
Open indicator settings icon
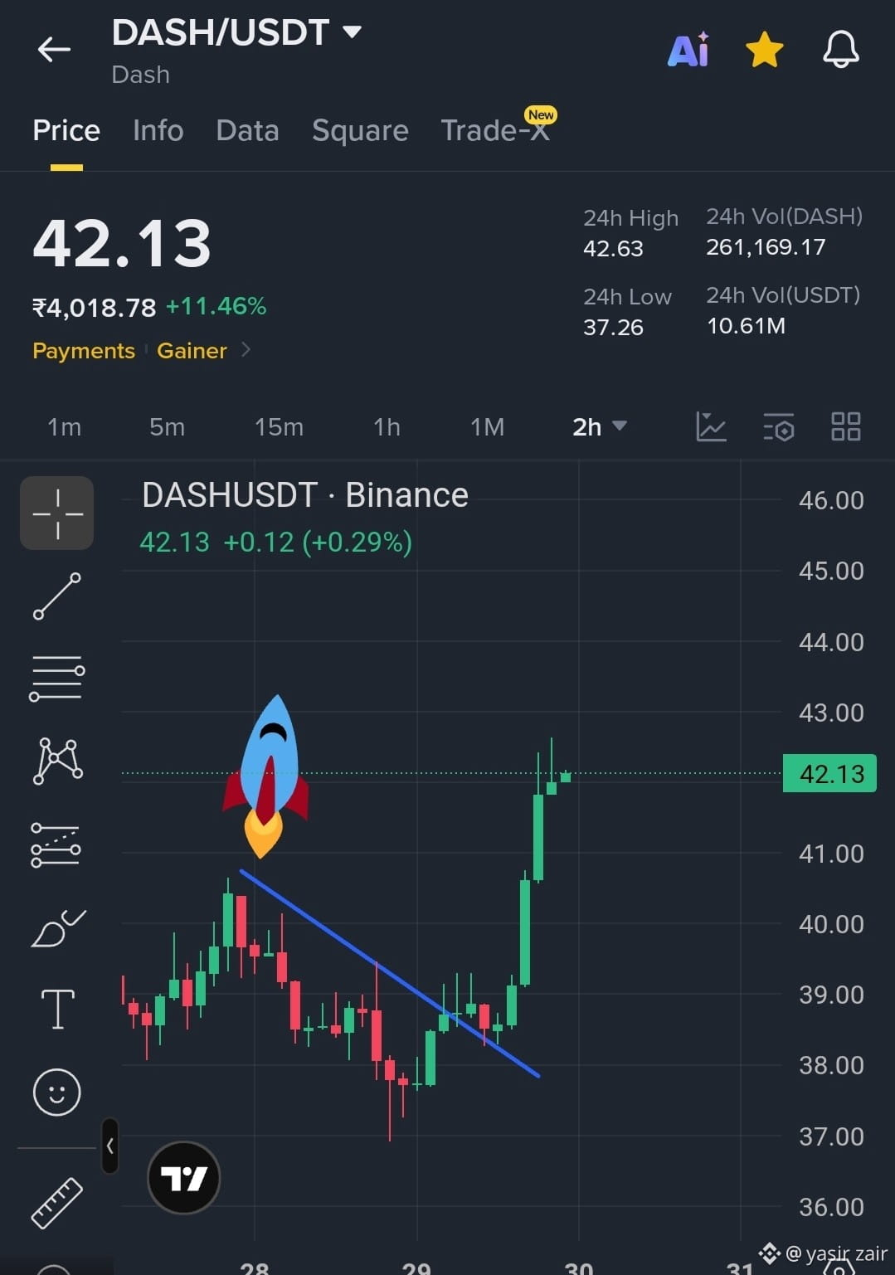click(779, 426)
